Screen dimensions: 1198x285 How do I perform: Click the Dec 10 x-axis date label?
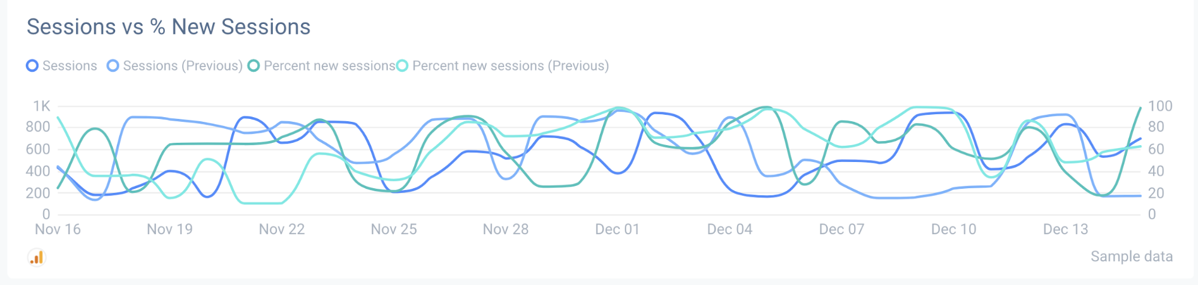coord(953,229)
